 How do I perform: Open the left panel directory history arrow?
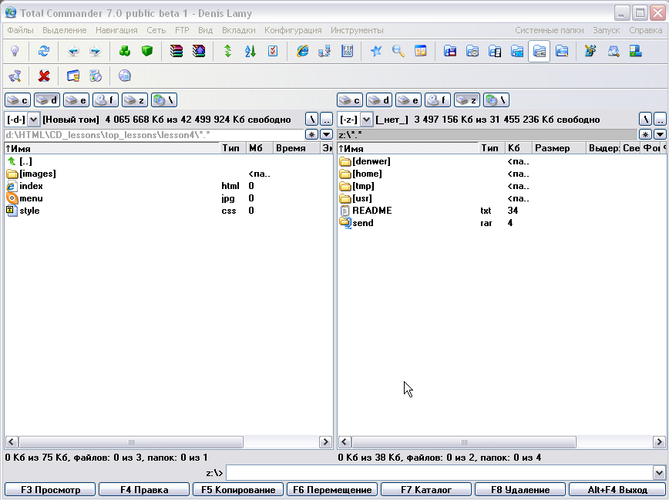point(326,135)
